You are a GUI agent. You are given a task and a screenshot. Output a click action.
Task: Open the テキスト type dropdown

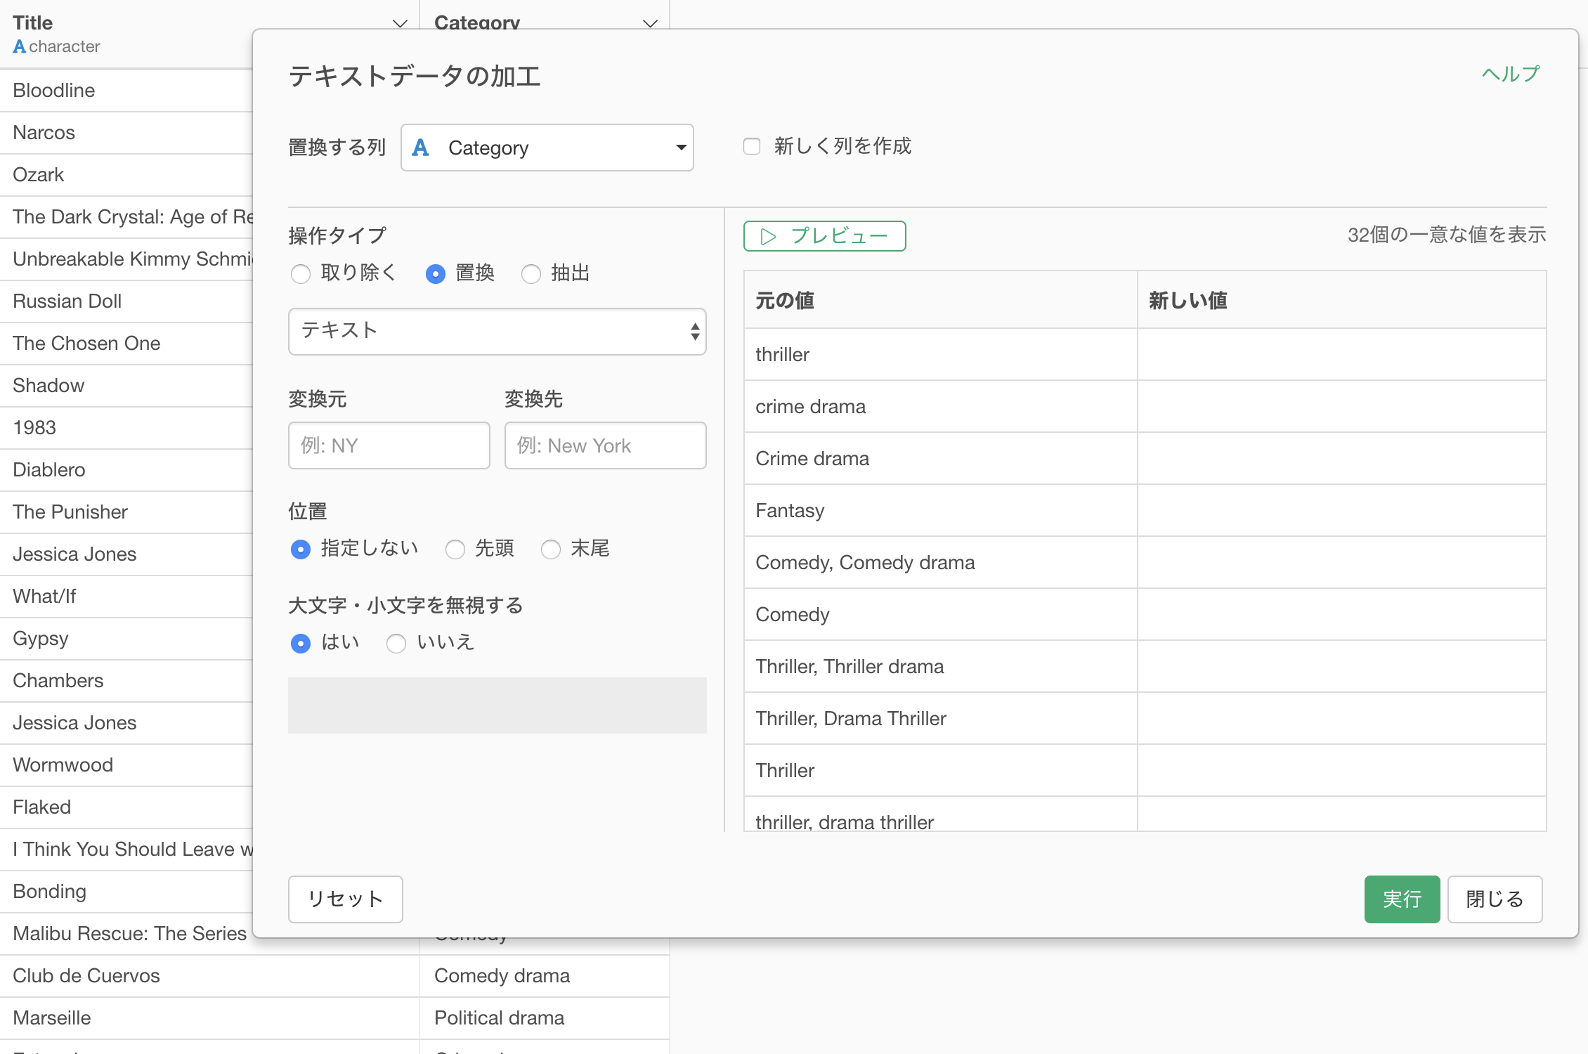[x=497, y=331]
